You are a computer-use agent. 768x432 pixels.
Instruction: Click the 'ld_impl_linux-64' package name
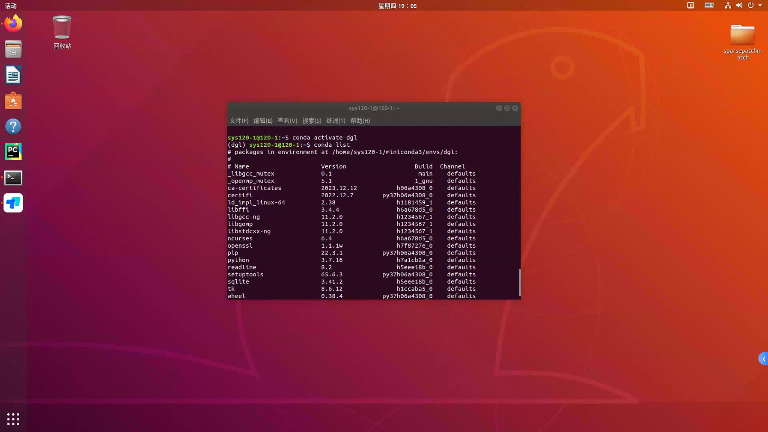click(256, 202)
